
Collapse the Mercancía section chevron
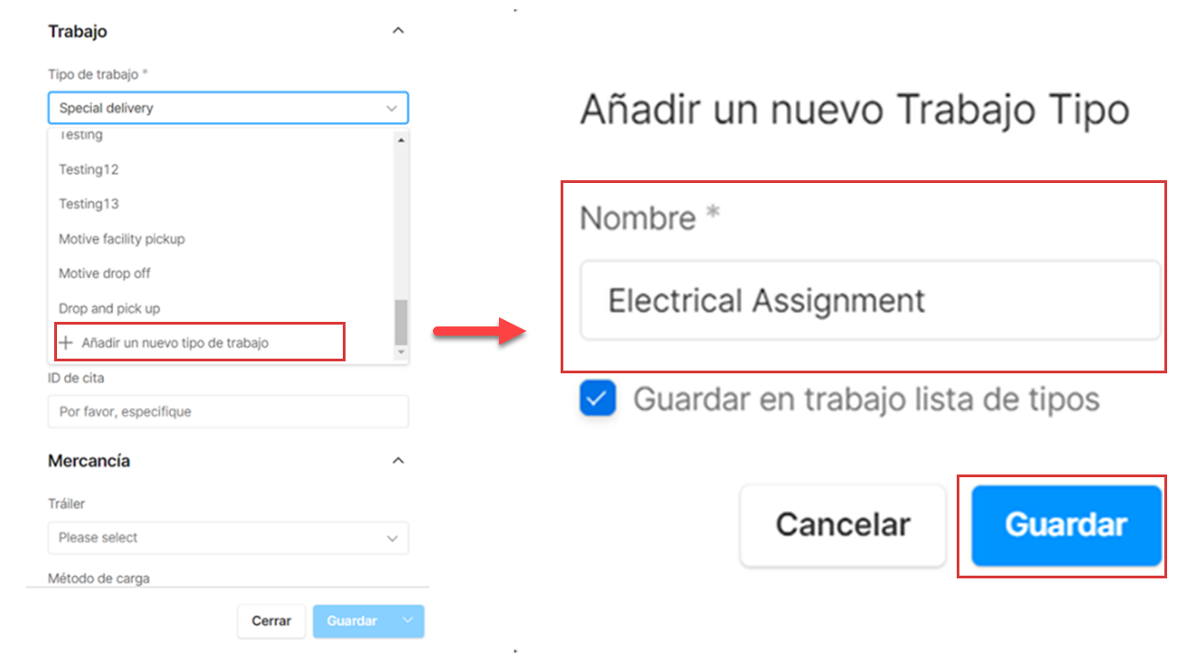pyautogui.click(x=398, y=461)
